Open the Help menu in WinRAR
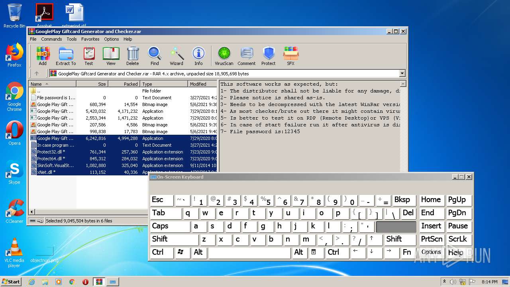This screenshot has width=510, height=287. coord(127,39)
